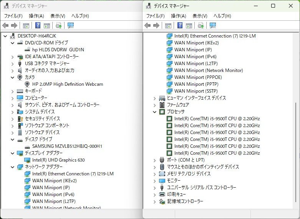This screenshot has width=300, height=219.
Task: Click the 印刷キュー printer icon
Action: pos(162,194)
